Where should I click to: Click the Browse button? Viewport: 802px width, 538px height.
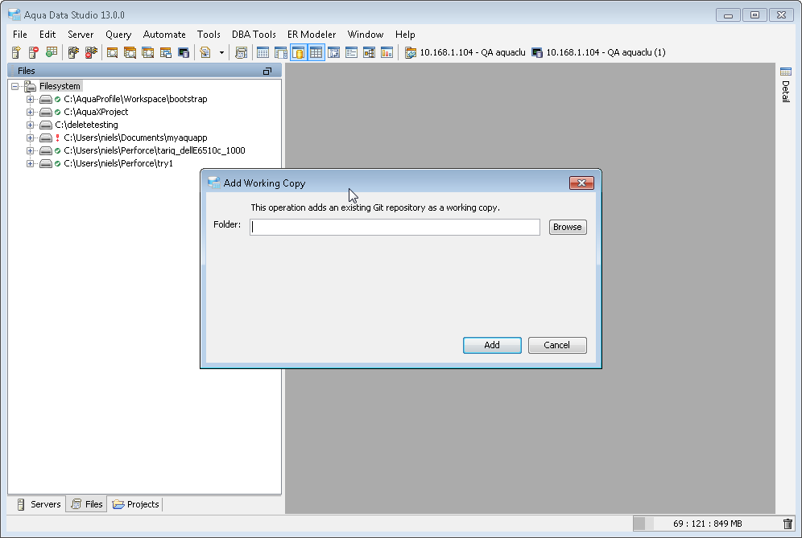[x=568, y=227]
